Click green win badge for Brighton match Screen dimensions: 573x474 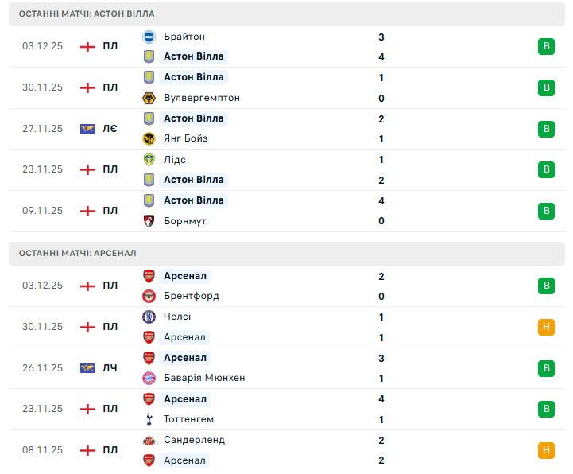[546, 47]
